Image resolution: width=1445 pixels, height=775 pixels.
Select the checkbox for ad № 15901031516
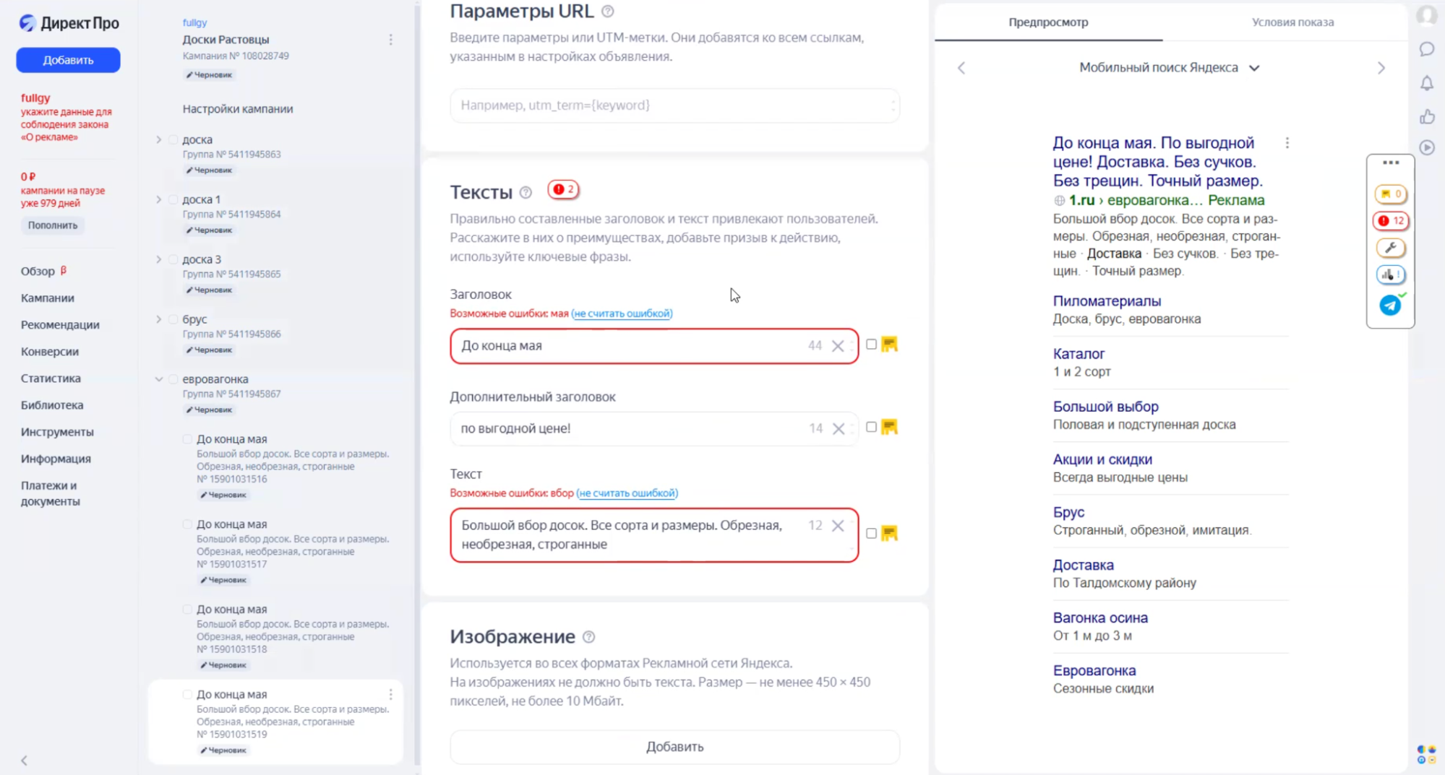click(x=187, y=439)
